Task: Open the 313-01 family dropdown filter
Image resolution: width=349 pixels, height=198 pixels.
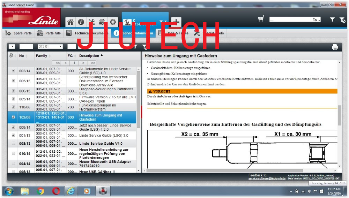Action: [x=50, y=46]
